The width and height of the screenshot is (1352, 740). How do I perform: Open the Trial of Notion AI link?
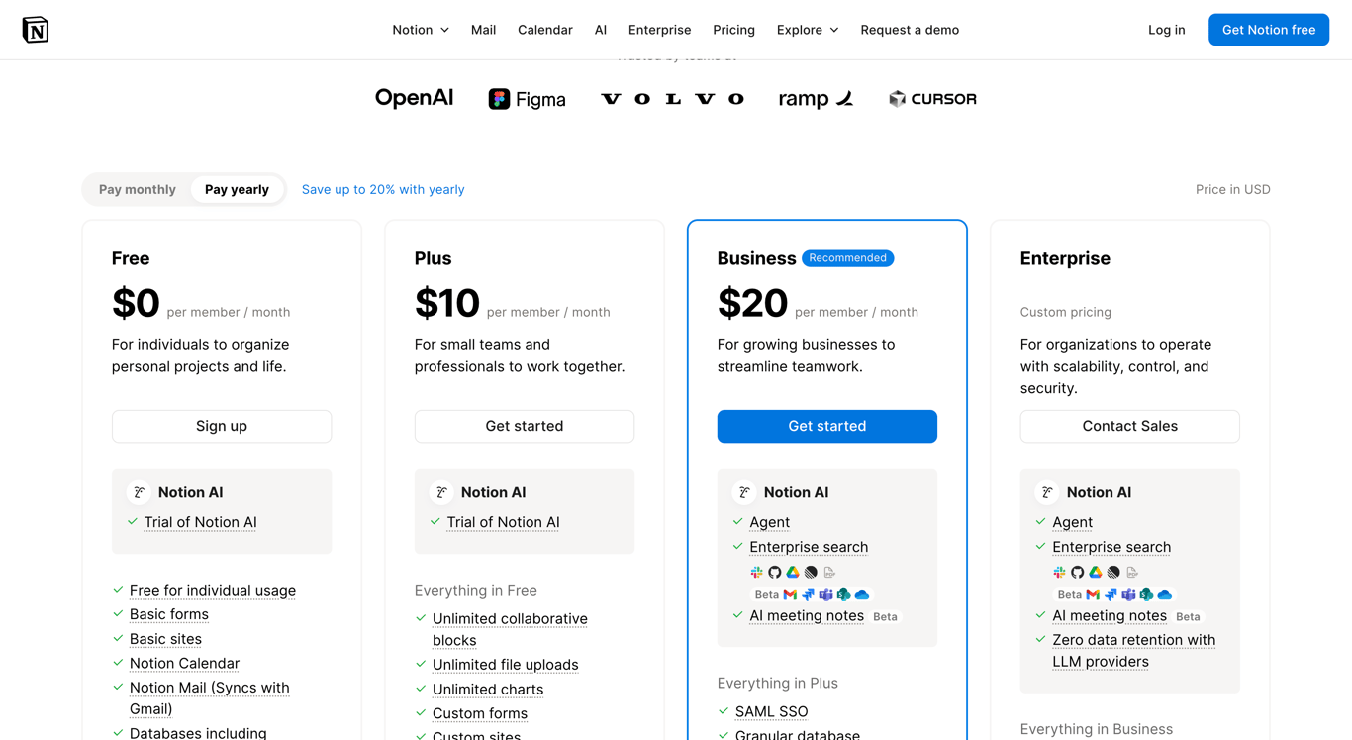point(200,522)
